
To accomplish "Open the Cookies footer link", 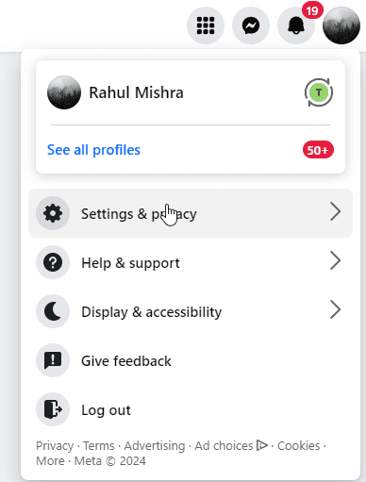I will click(x=299, y=446).
